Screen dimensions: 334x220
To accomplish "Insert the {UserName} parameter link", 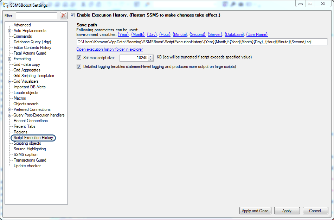I will pyautogui.click(x=257, y=34).
